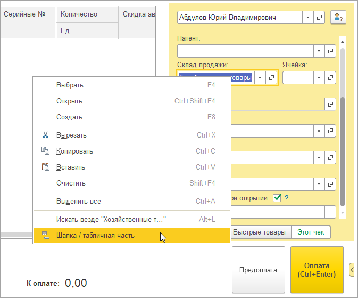Choose 'Шапка / табличная часть' menu item
358x298 pixels.
[95, 235]
